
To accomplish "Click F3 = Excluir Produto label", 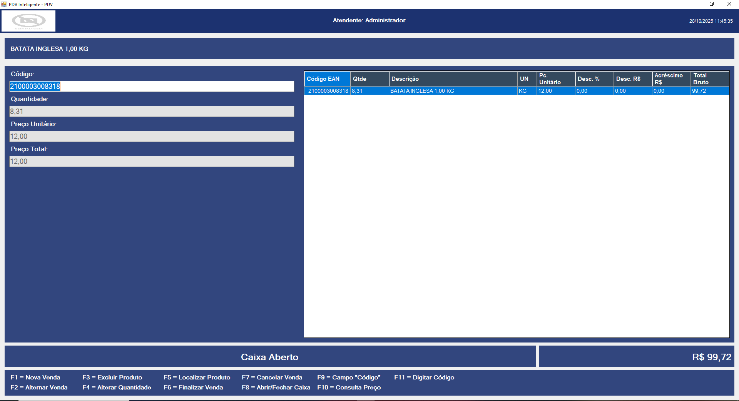I will coord(112,378).
